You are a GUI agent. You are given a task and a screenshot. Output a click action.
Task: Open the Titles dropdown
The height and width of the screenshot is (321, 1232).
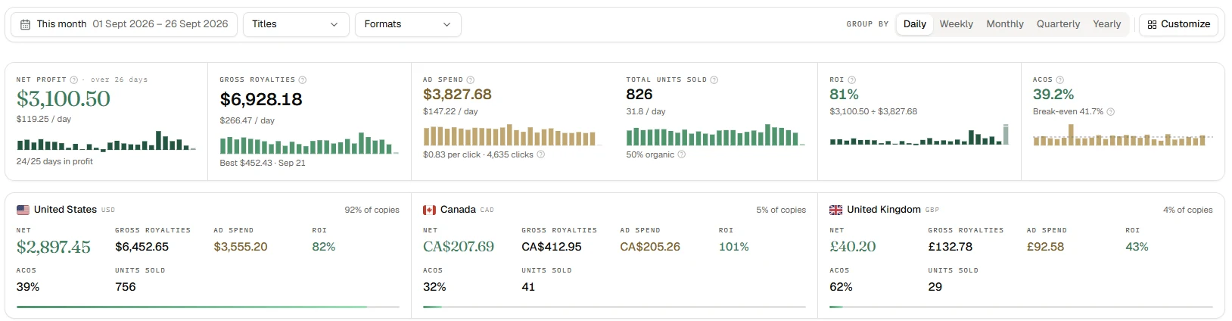click(296, 24)
